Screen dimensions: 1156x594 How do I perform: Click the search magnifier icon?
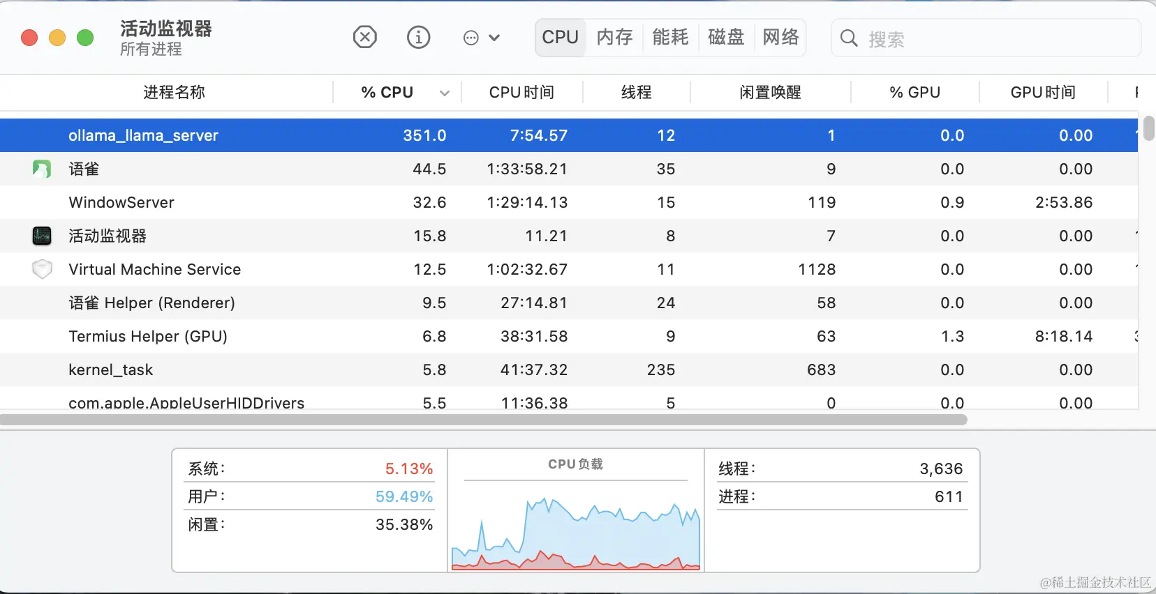(x=849, y=38)
